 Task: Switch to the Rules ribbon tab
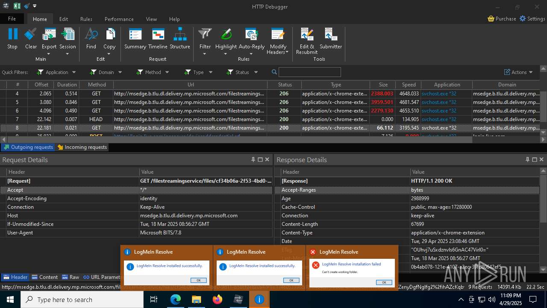tap(86, 19)
